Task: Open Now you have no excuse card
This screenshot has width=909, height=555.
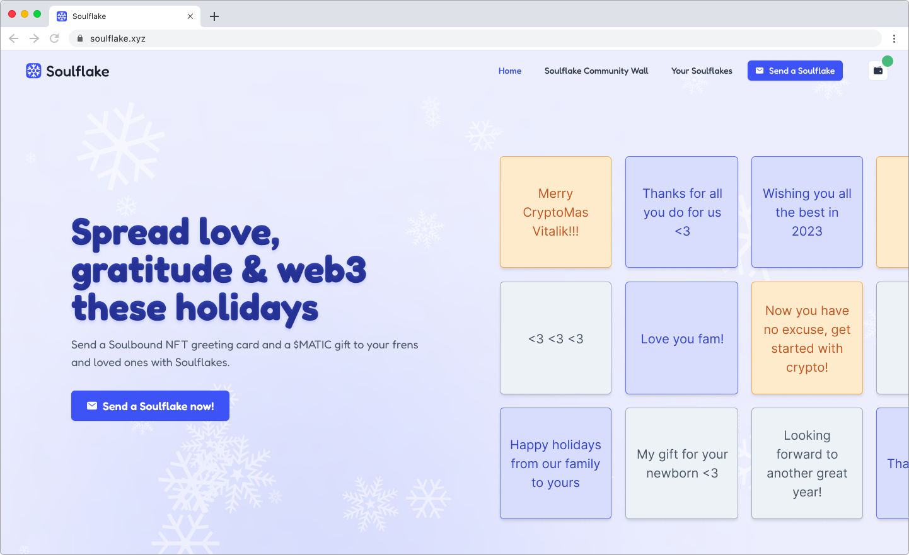Action: click(807, 338)
